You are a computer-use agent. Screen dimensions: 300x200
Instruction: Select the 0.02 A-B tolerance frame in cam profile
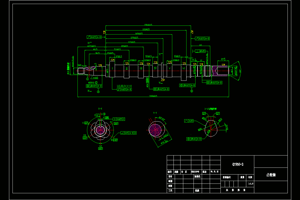coord(194,139)
